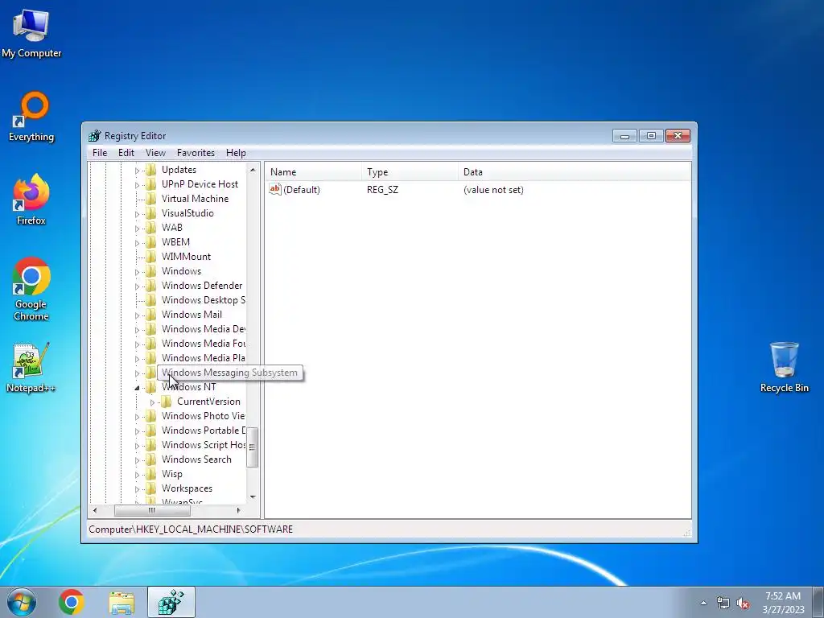Screen dimensions: 824x618
Task: Sort by the Name column header
Action: point(313,172)
